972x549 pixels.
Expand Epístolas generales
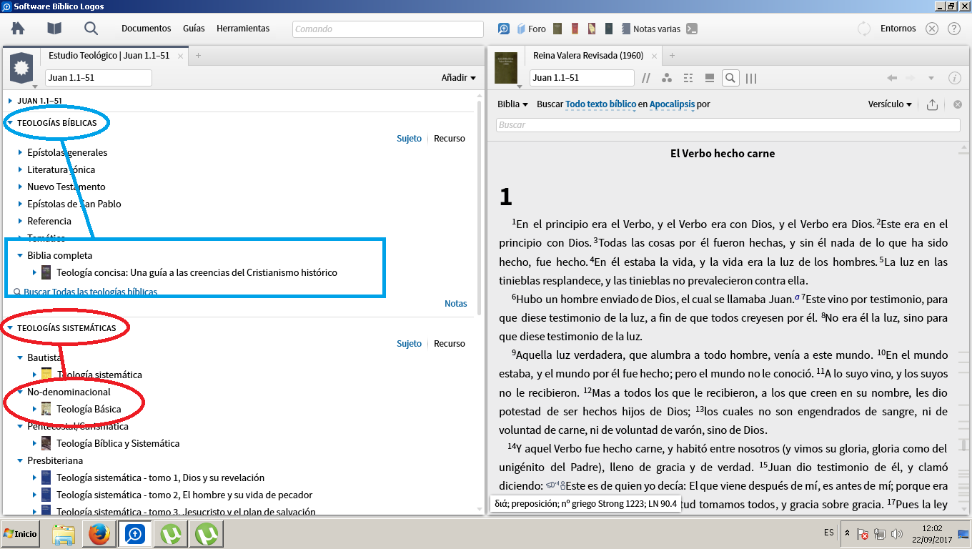[x=21, y=152]
